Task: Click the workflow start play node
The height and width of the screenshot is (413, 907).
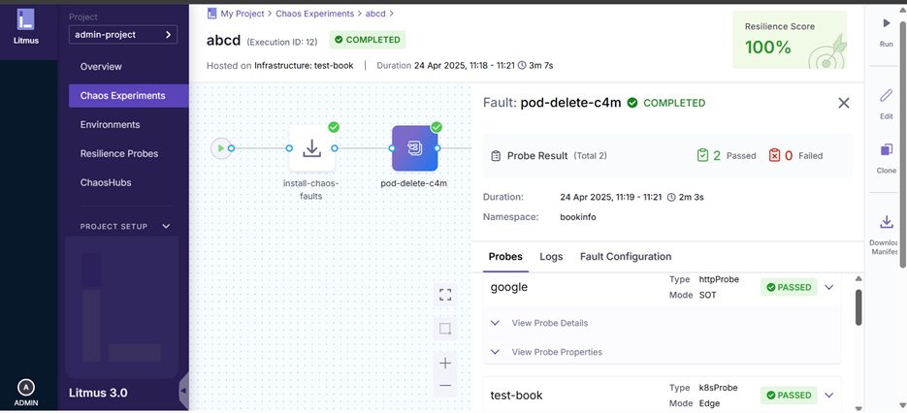Action: coord(221,148)
